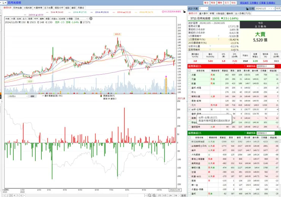Image resolution: width=281 pixels, height=197 pixels.
Task: Select all via buy table header checkbox
Action: pos(189,70)
